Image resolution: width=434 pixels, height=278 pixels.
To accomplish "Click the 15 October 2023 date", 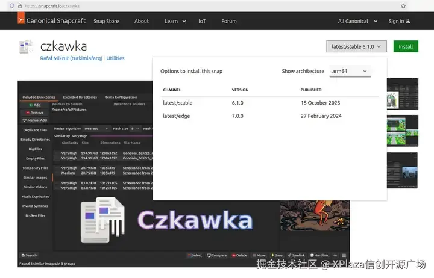I will click(320, 103).
